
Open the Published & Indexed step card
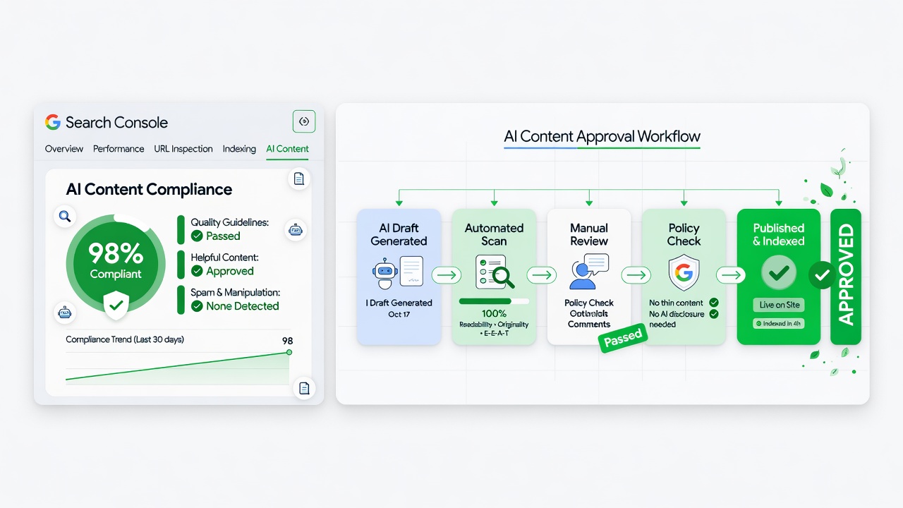pos(779,277)
